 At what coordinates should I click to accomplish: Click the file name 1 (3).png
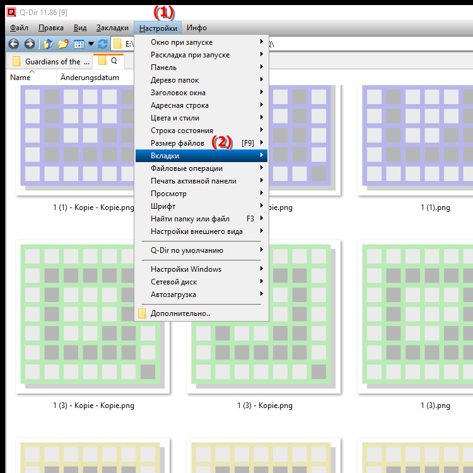tap(435, 406)
